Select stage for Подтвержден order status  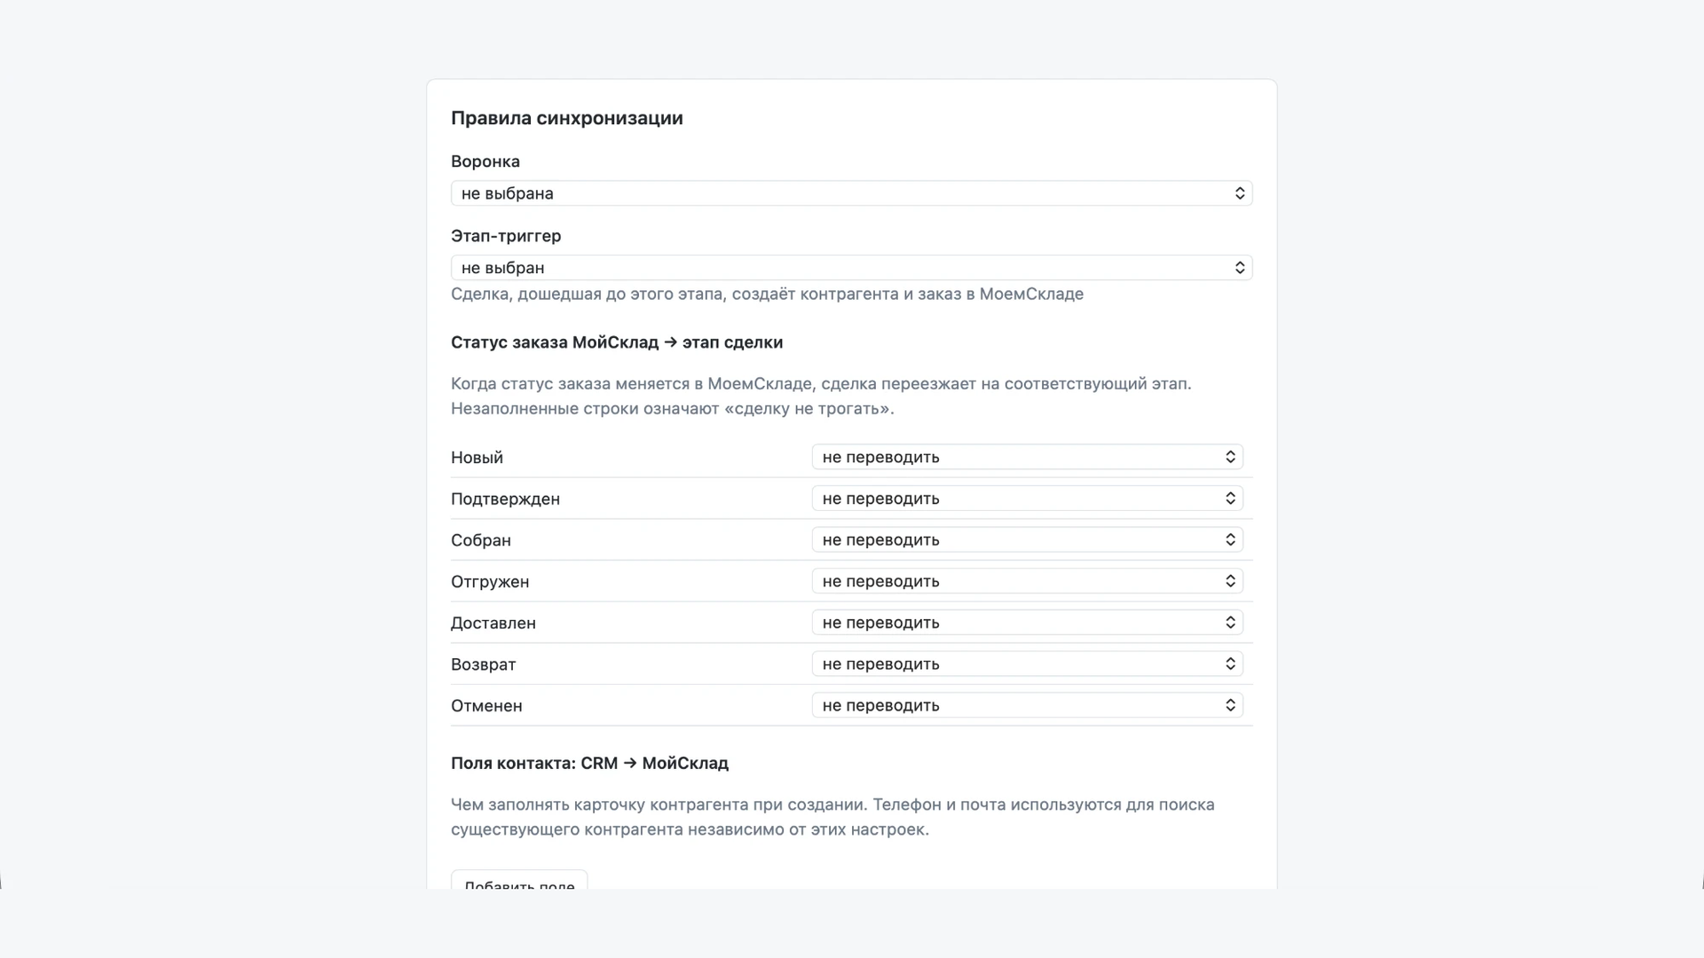[x=1027, y=499]
